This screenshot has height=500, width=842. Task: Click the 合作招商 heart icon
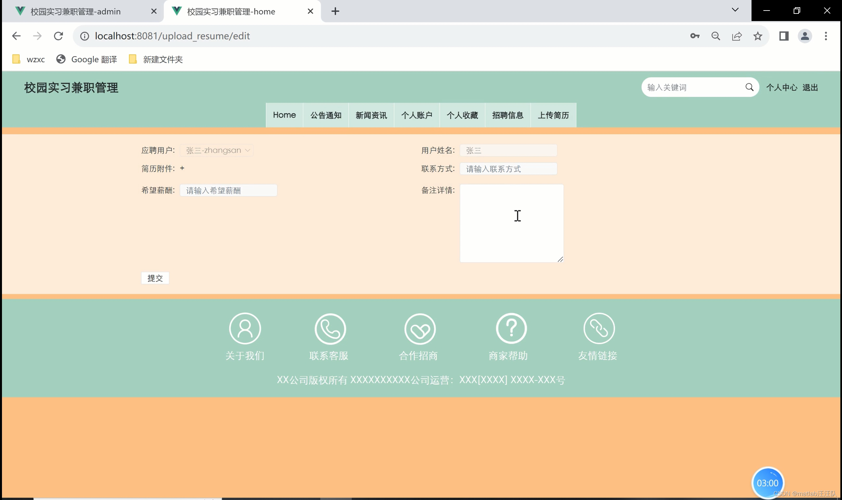pos(420,329)
